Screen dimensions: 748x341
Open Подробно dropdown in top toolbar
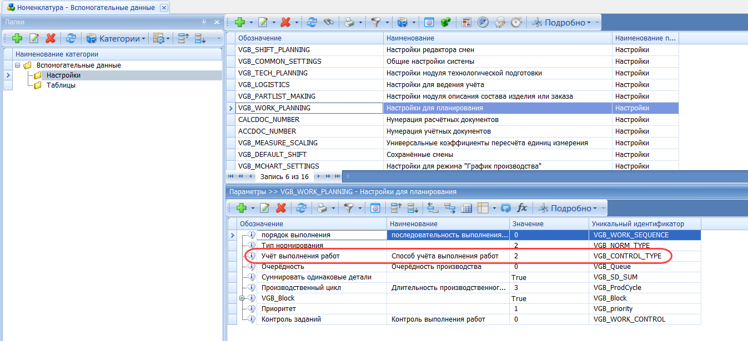[x=565, y=22]
